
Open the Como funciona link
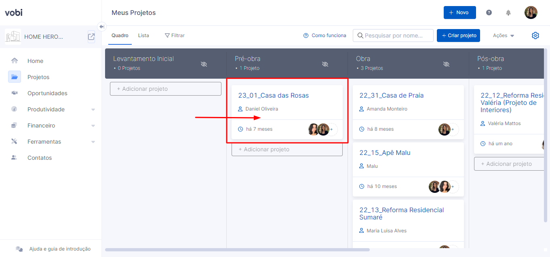tap(325, 36)
